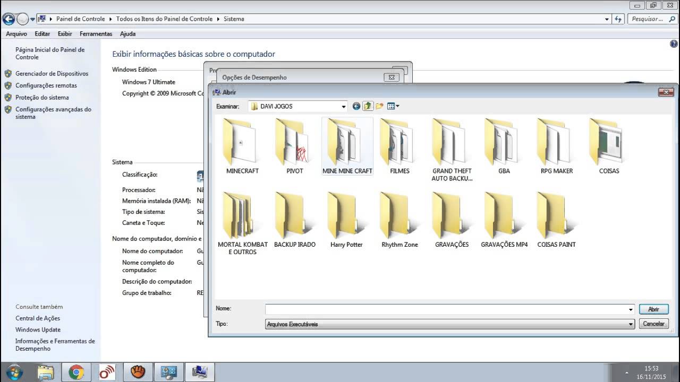Click the Abrir button
The height and width of the screenshot is (382, 680).
[x=653, y=309]
